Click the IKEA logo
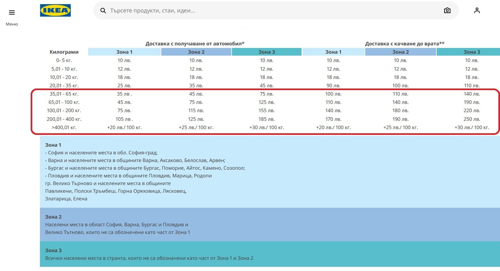 (x=55, y=11)
